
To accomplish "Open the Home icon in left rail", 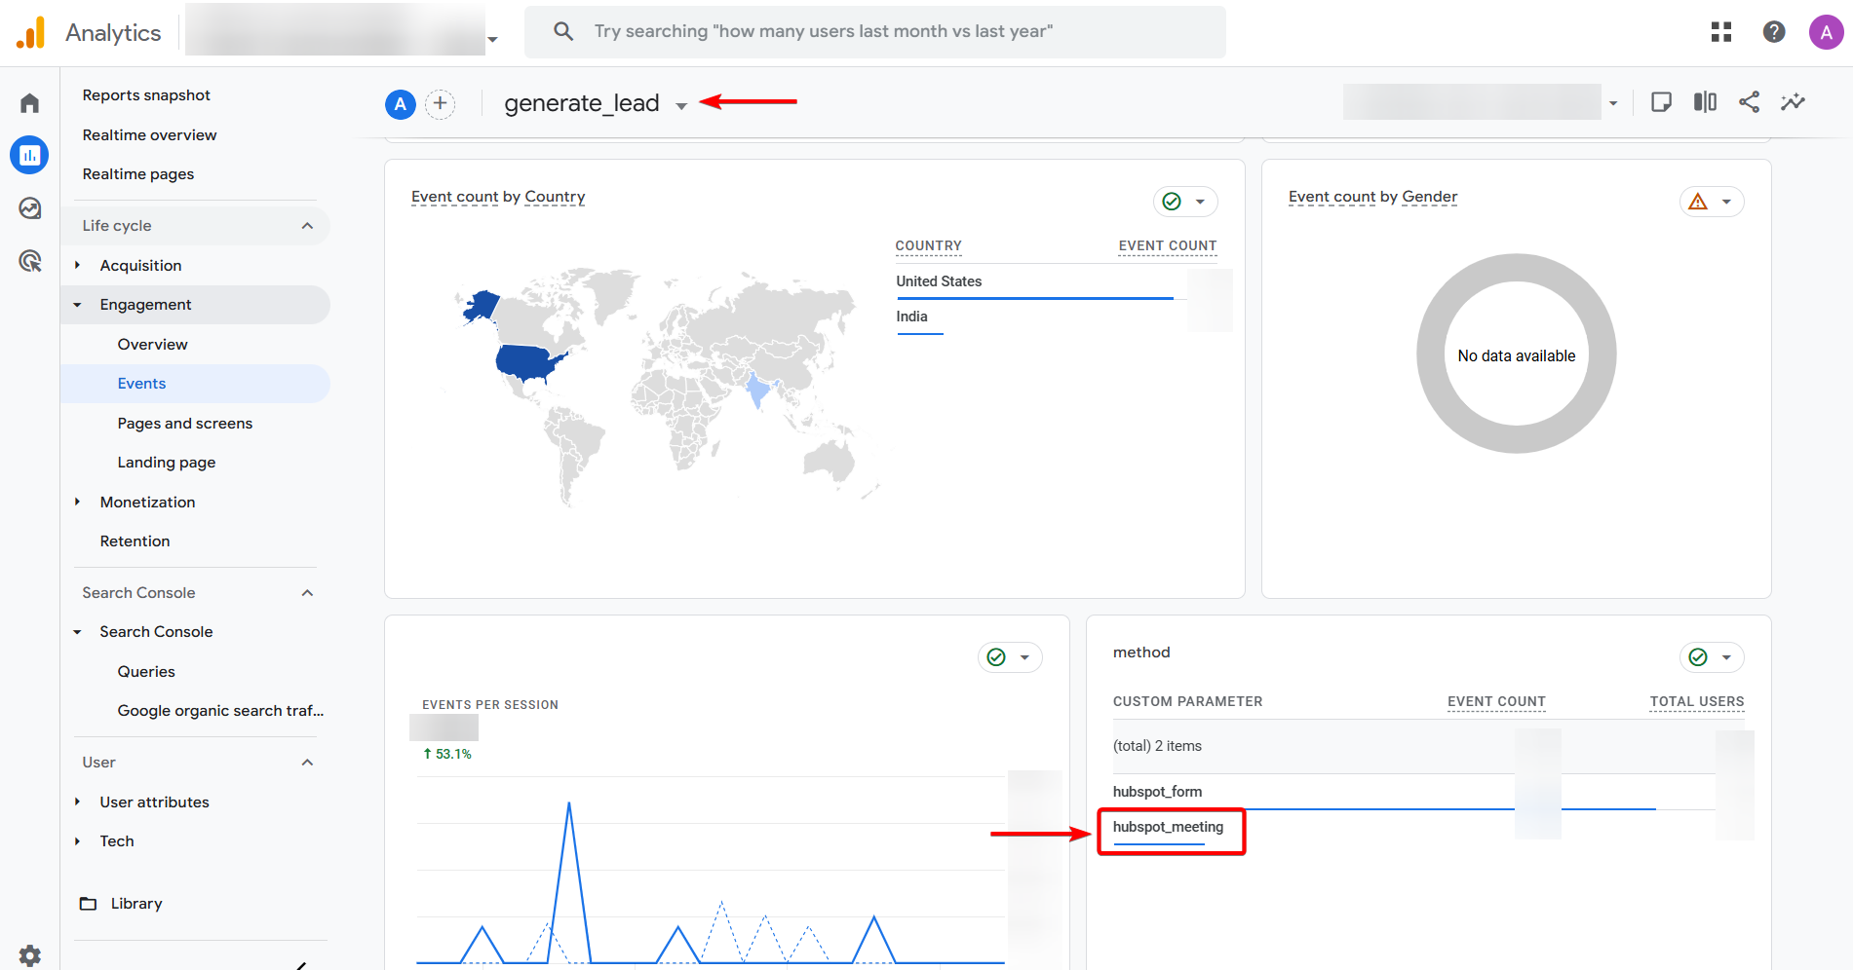I will pos(29,103).
